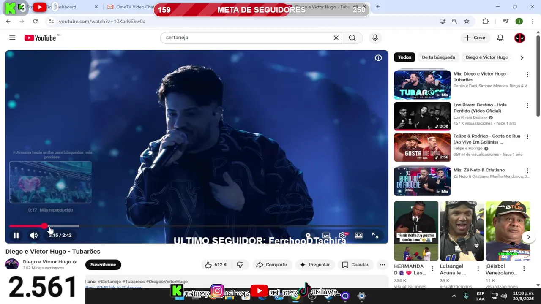Open the channel avatar below the video
Viewport: 541px width, 304px height.
[x=12, y=264]
